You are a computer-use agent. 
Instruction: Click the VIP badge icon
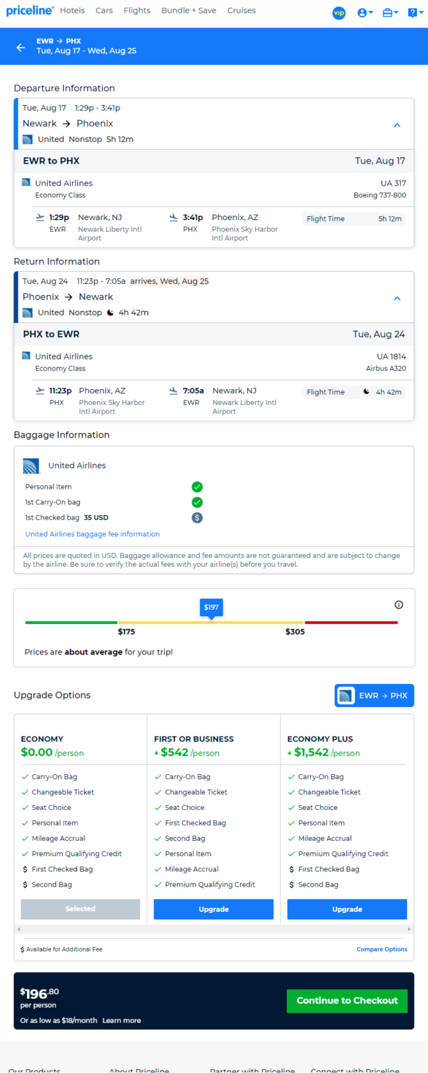[339, 13]
